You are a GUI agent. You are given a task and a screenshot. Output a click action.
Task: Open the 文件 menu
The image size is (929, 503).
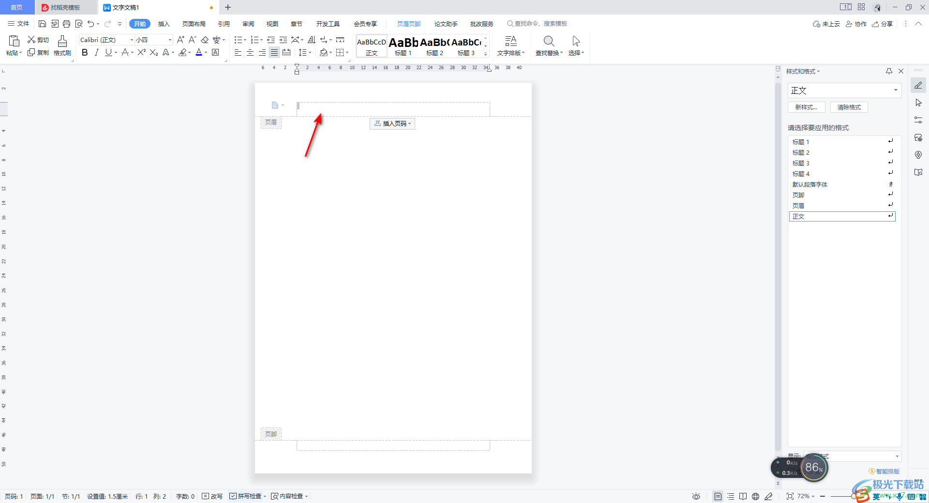tap(18, 24)
